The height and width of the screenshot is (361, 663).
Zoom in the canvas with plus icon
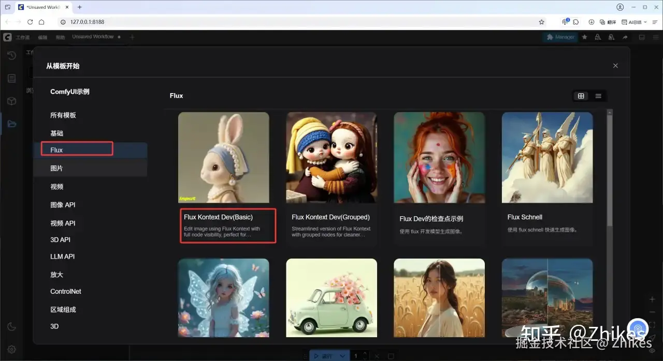(x=652, y=299)
